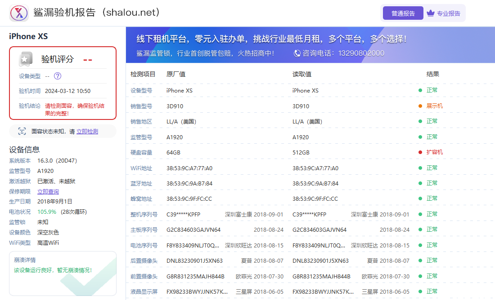Image resolution: width=495 pixels, height=300 pixels.
Task: Click the phone icon in banner
Action: tap(297, 53)
